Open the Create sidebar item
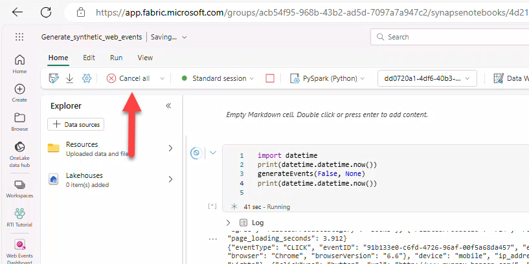This screenshot has height=264, width=529. (19, 93)
